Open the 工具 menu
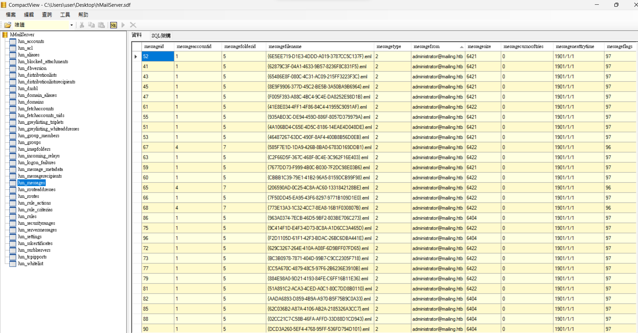638x333 pixels. click(x=65, y=15)
